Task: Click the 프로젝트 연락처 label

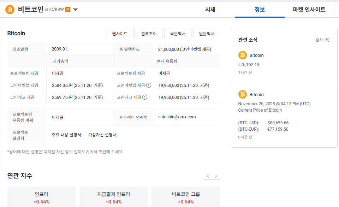Action: click(133, 117)
